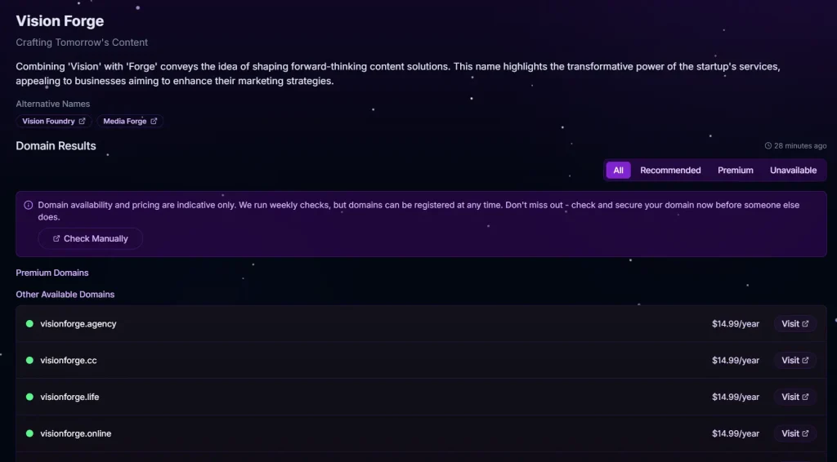This screenshot has width=837, height=462.
Task: Open the Vision Foundry alternative name
Action: pos(49,122)
